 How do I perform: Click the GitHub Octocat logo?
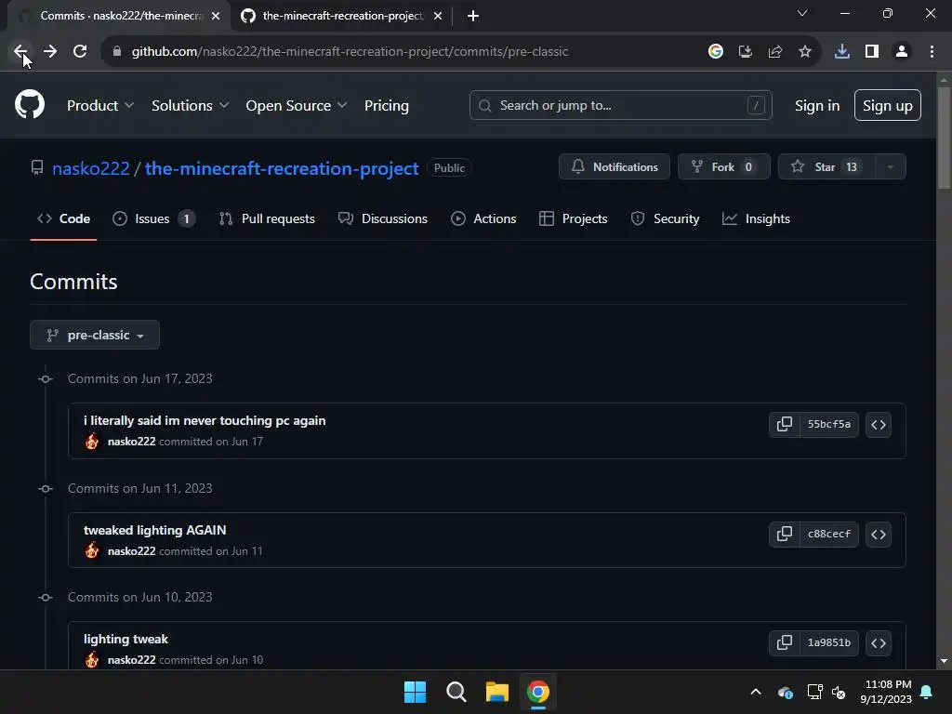click(30, 104)
